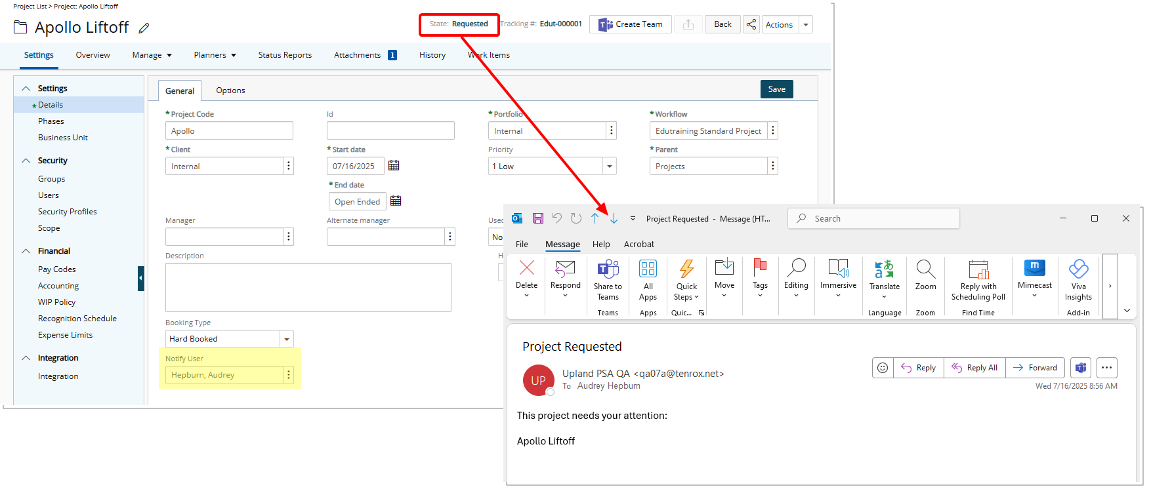1151x493 pixels.
Task: Click the Save floppy icon in Outlook
Action: click(x=538, y=218)
